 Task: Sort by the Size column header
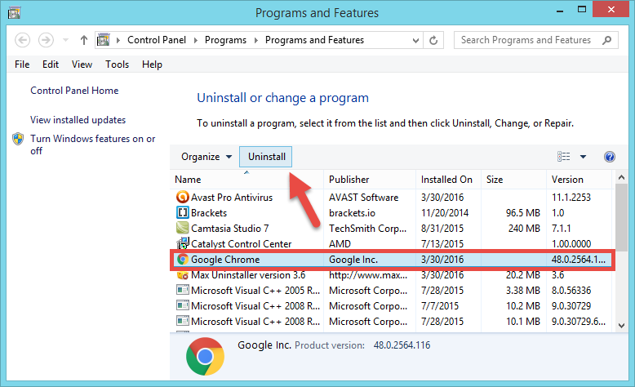(x=513, y=180)
